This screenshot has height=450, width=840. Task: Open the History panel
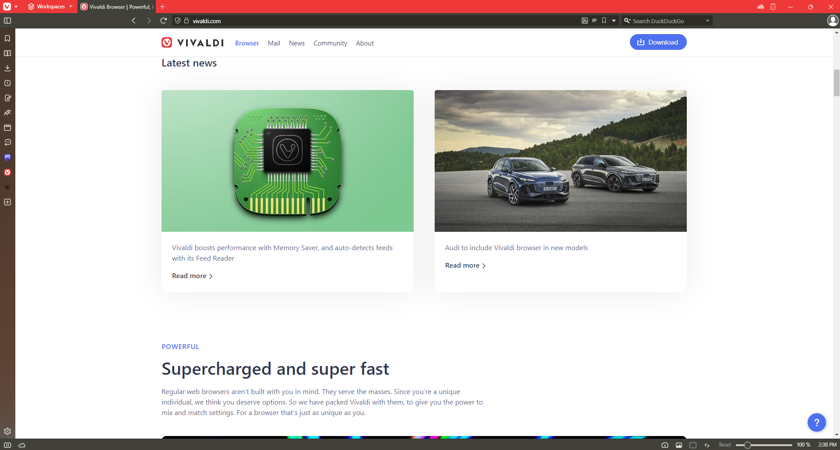pos(7,83)
